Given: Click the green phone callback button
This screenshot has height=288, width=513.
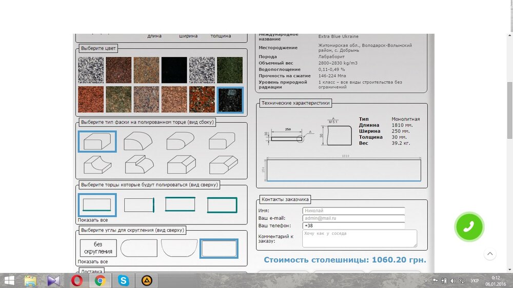Looking at the screenshot, I should point(469,226).
